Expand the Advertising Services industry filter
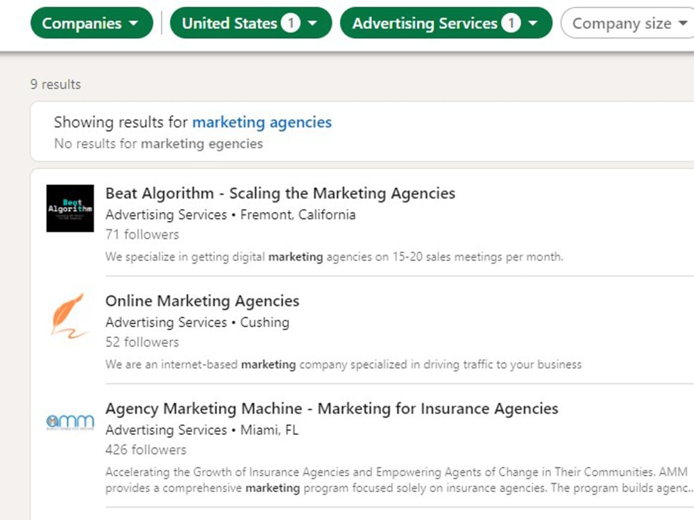Viewport: 694px width, 520px height. pos(446,23)
